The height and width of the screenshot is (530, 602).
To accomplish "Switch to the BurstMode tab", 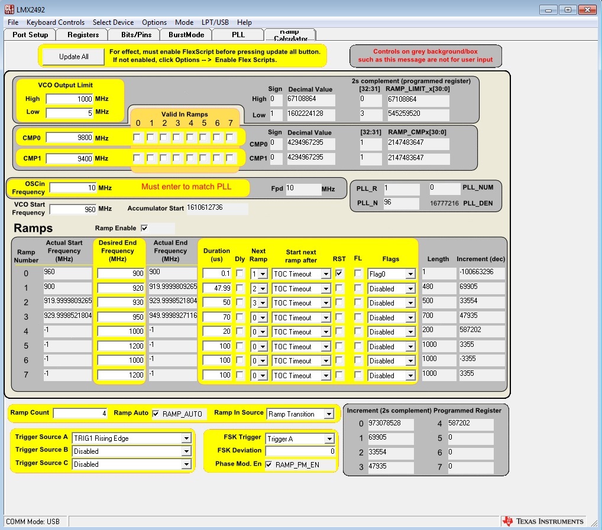I will tap(186, 34).
